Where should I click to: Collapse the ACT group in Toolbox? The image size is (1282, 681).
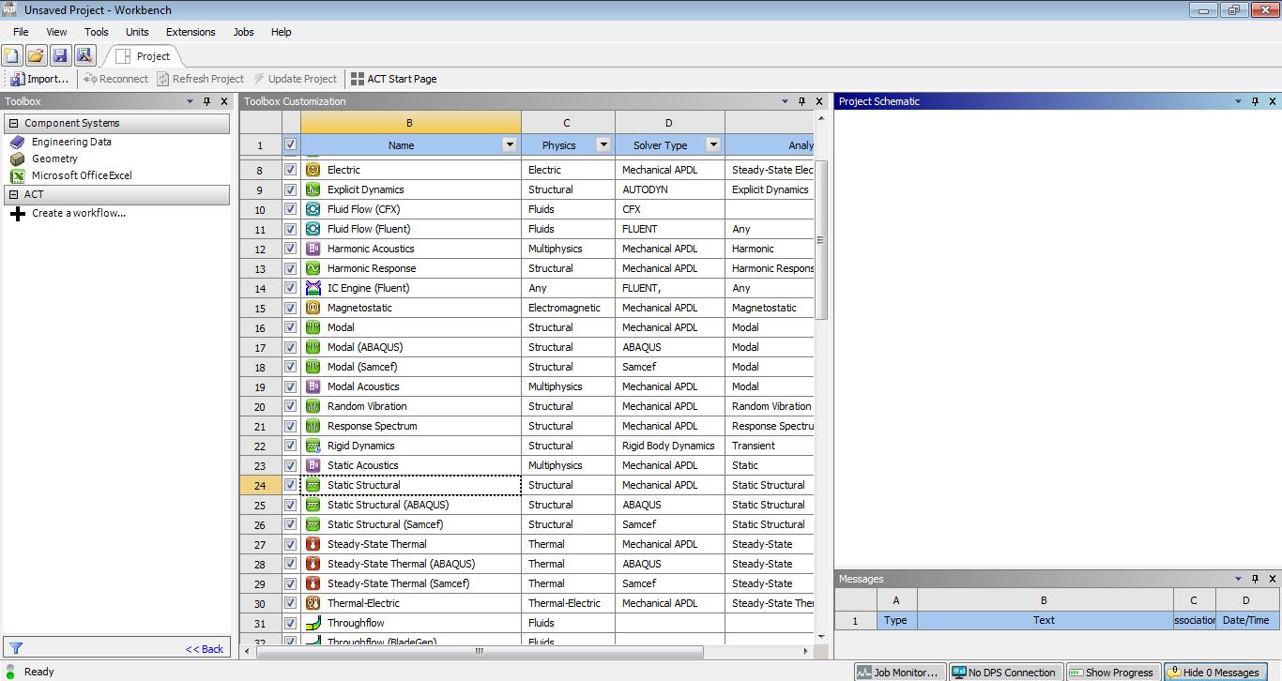pos(13,194)
